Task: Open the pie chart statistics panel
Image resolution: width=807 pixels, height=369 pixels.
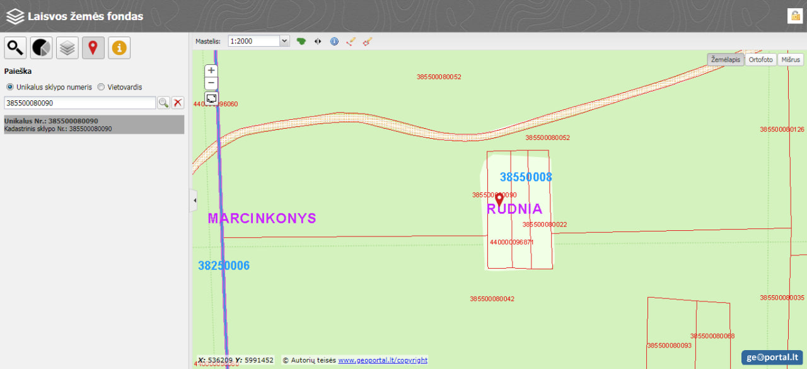Action: [42, 48]
